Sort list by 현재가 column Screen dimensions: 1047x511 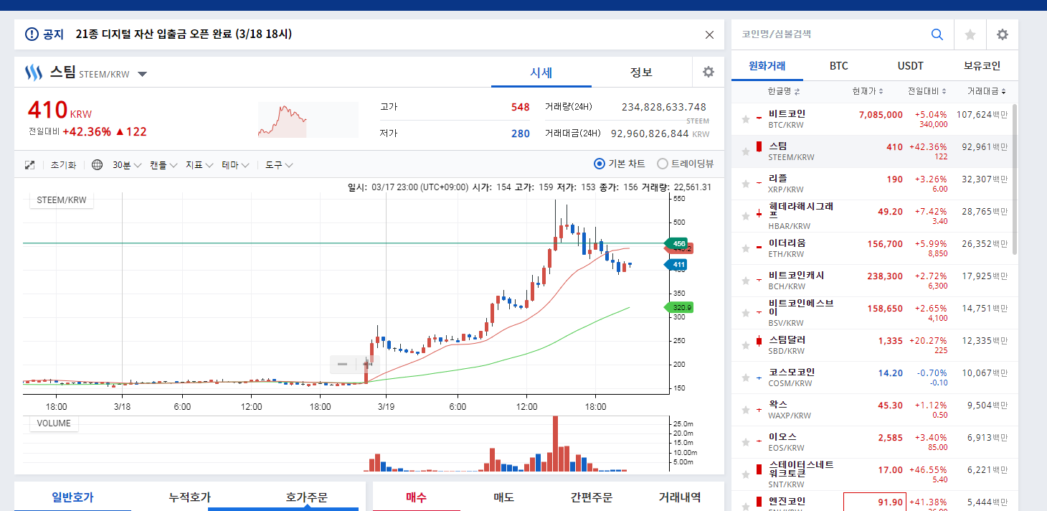click(x=868, y=91)
